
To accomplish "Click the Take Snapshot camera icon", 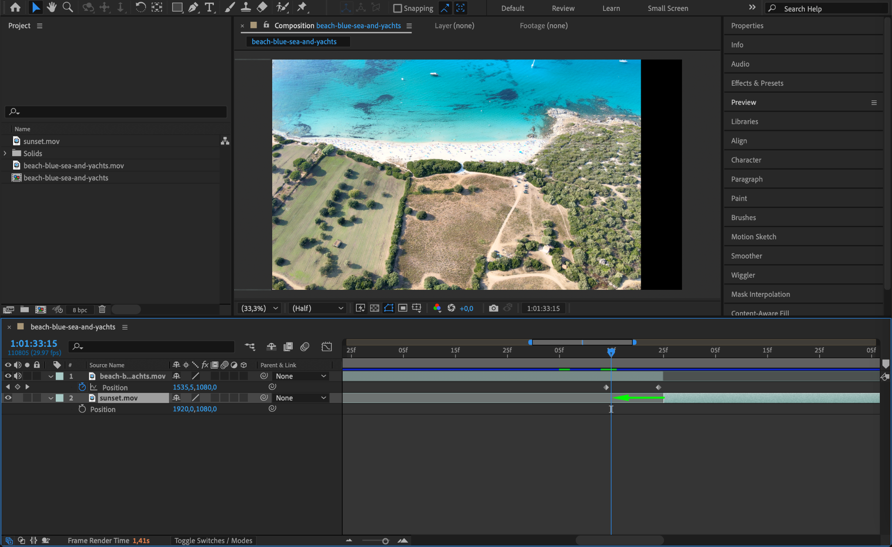I will tap(493, 308).
